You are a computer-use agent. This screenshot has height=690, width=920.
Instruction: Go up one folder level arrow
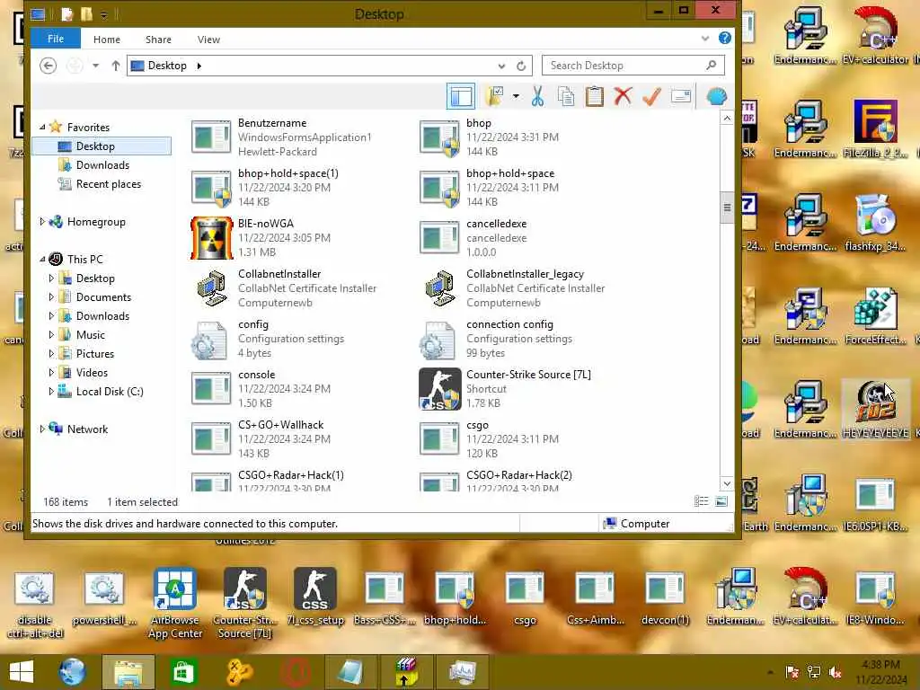pos(116,65)
